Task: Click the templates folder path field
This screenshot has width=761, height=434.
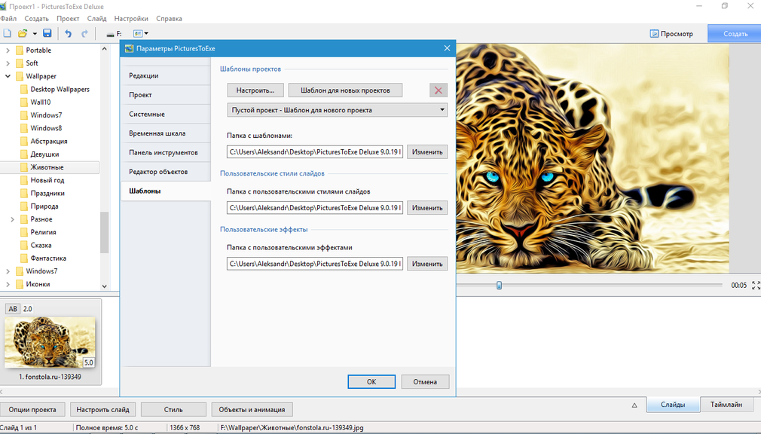Action: 315,152
